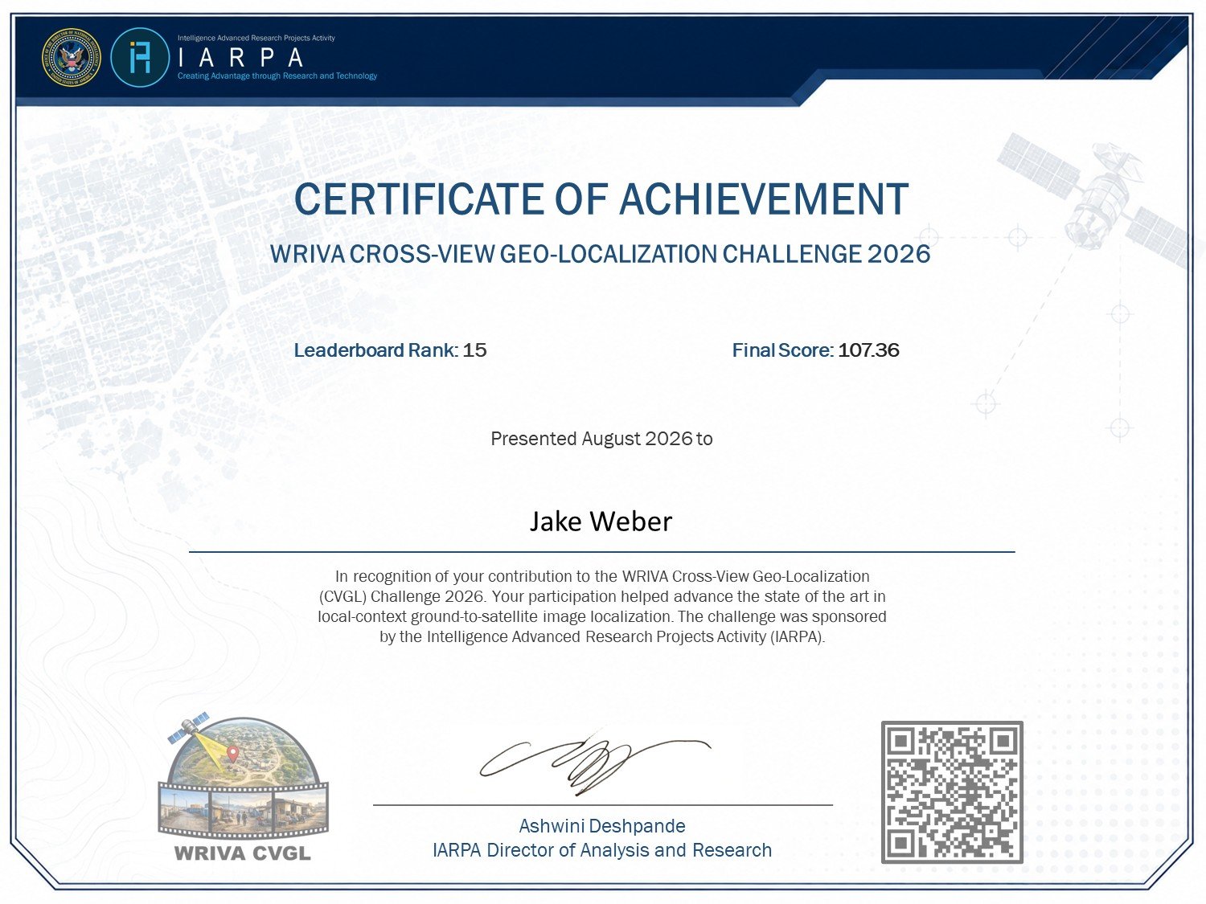The height and width of the screenshot is (904, 1206).
Task: Click the IARPA wordmark in header
Action: pos(240,58)
